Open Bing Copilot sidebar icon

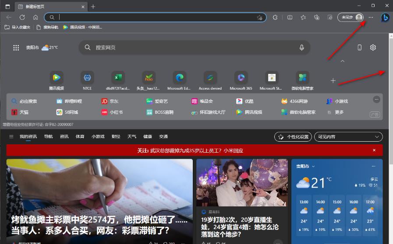pos(385,17)
